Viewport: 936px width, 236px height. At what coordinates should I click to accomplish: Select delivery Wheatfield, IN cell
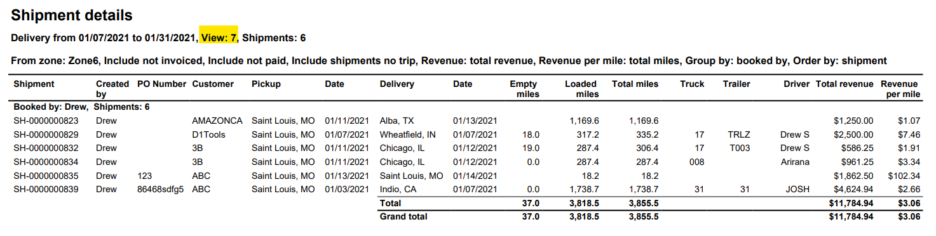407,134
